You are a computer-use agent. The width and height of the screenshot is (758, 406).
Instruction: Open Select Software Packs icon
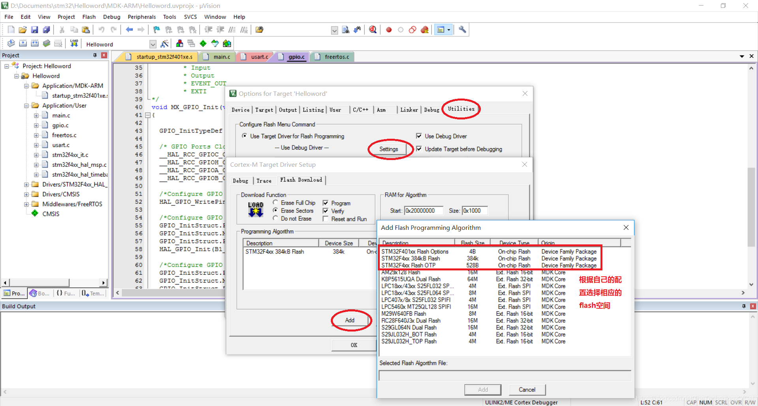[215, 43]
